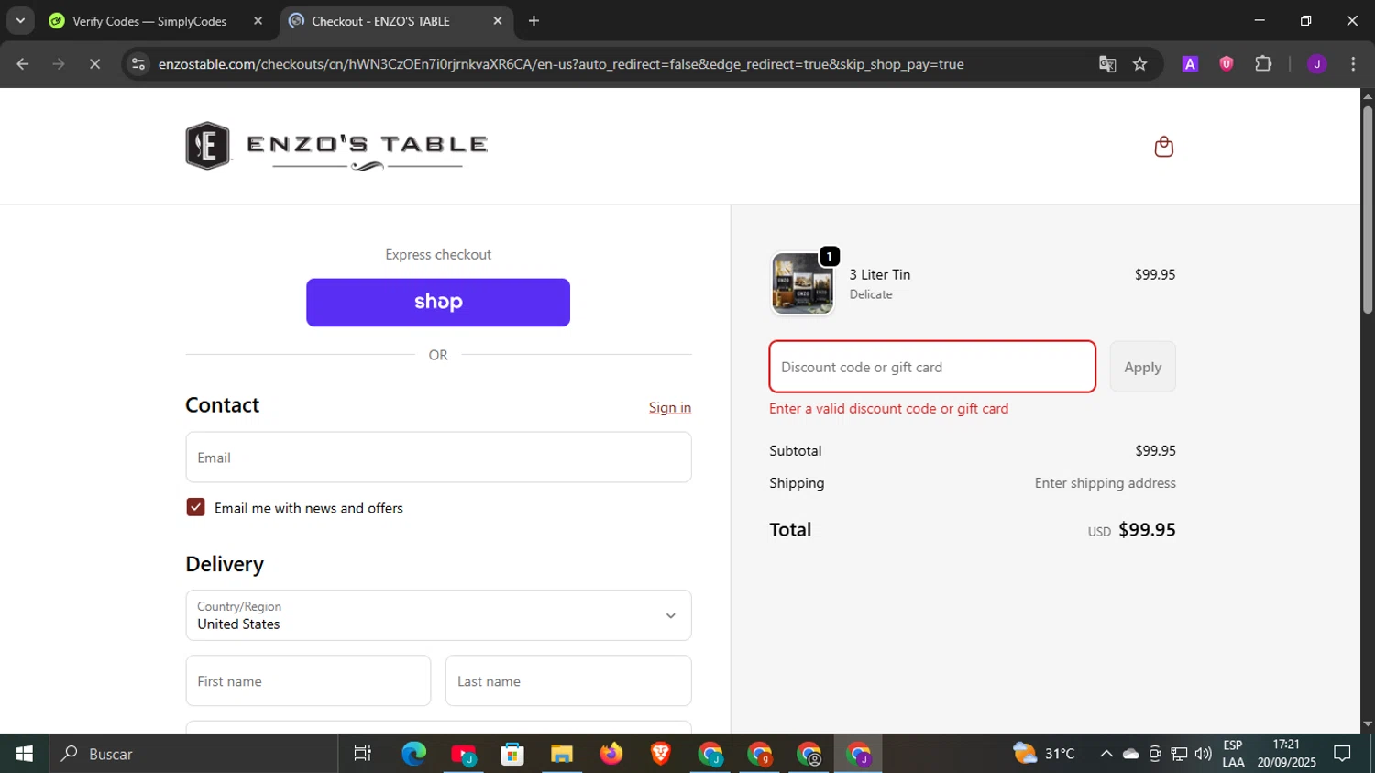Open the Windows Start menu
The height and width of the screenshot is (773, 1375).
click(x=25, y=754)
